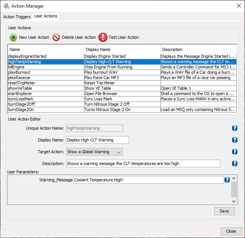The image size is (245, 238).
Task: Click 'Play Race Car MP3' cell
Action: (x=122, y=78)
